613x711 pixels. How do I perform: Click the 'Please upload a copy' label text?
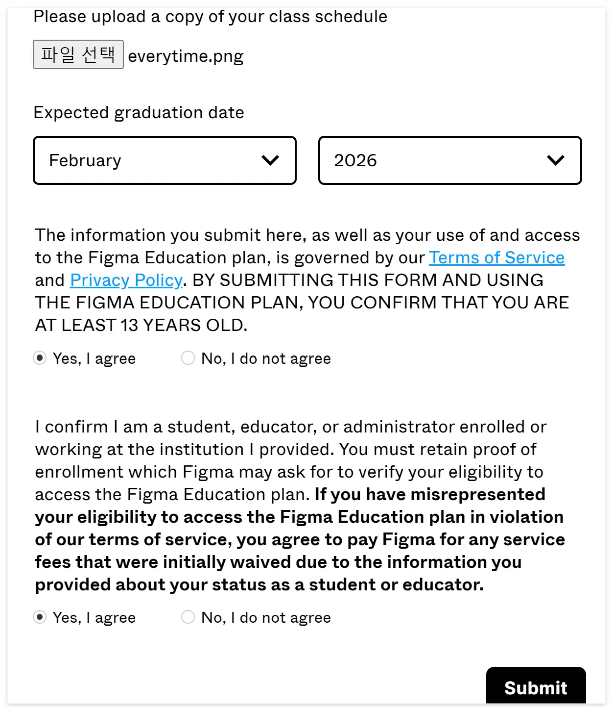pos(210,17)
